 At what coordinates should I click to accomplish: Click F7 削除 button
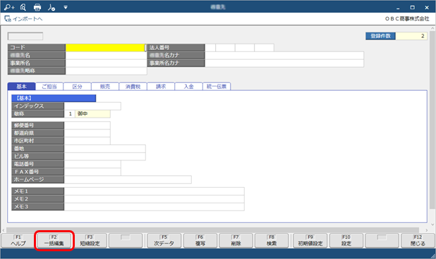pos(236,241)
